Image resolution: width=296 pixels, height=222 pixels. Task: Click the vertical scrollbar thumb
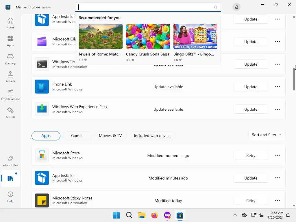click(x=294, y=79)
